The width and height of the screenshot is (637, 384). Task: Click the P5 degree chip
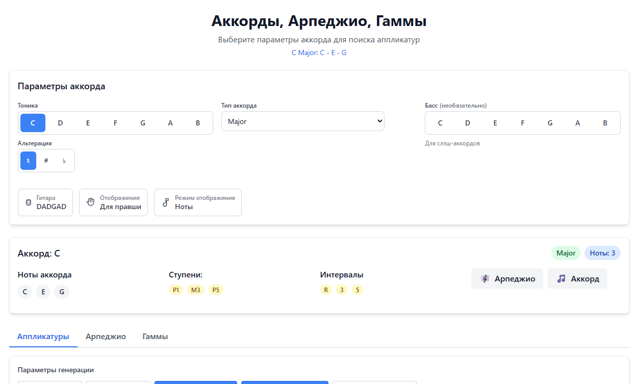pos(216,290)
